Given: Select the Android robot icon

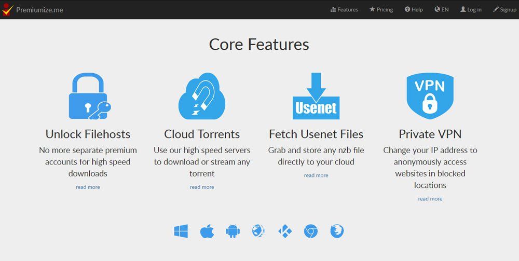Looking at the screenshot, I should 233,231.
